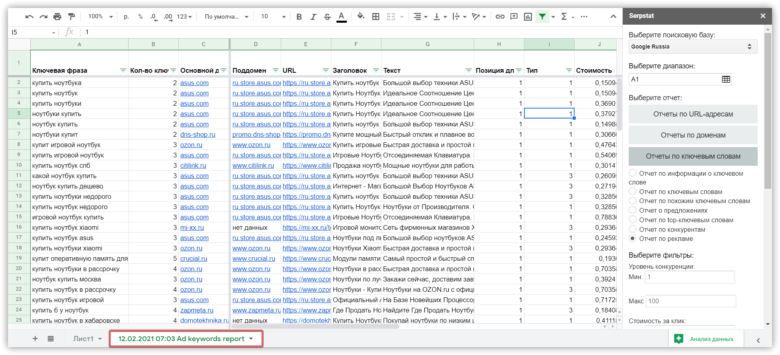Select 'Отчет по похожим ключевым словам' radio
The image size is (780, 355).
(x=632, y=201)
